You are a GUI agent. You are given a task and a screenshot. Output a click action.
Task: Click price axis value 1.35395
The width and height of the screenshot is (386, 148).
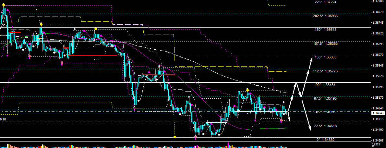pyautogui.click(x=379, y=87)
